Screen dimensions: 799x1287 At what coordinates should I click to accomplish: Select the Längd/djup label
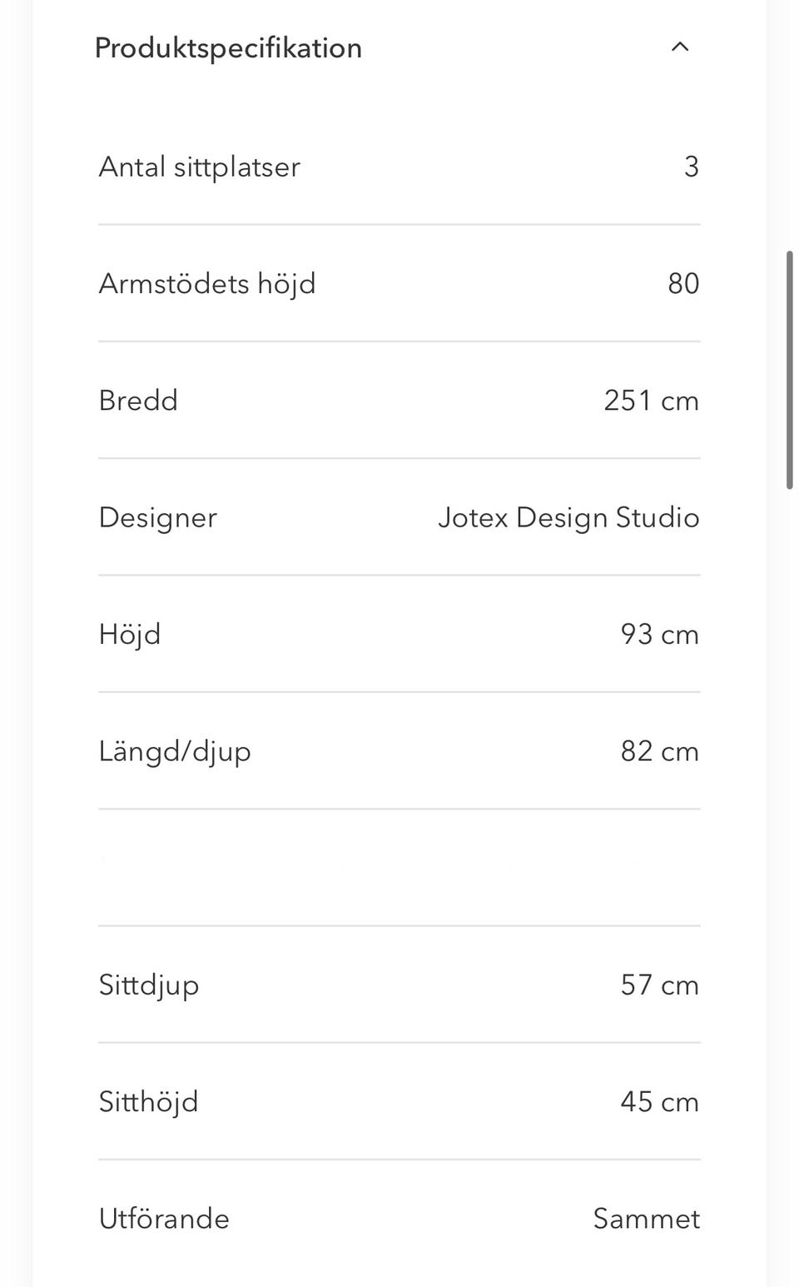(x=175, y=752)
